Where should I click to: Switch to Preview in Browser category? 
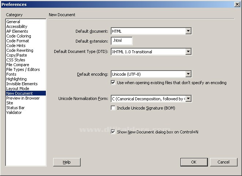tap(23, 98)
